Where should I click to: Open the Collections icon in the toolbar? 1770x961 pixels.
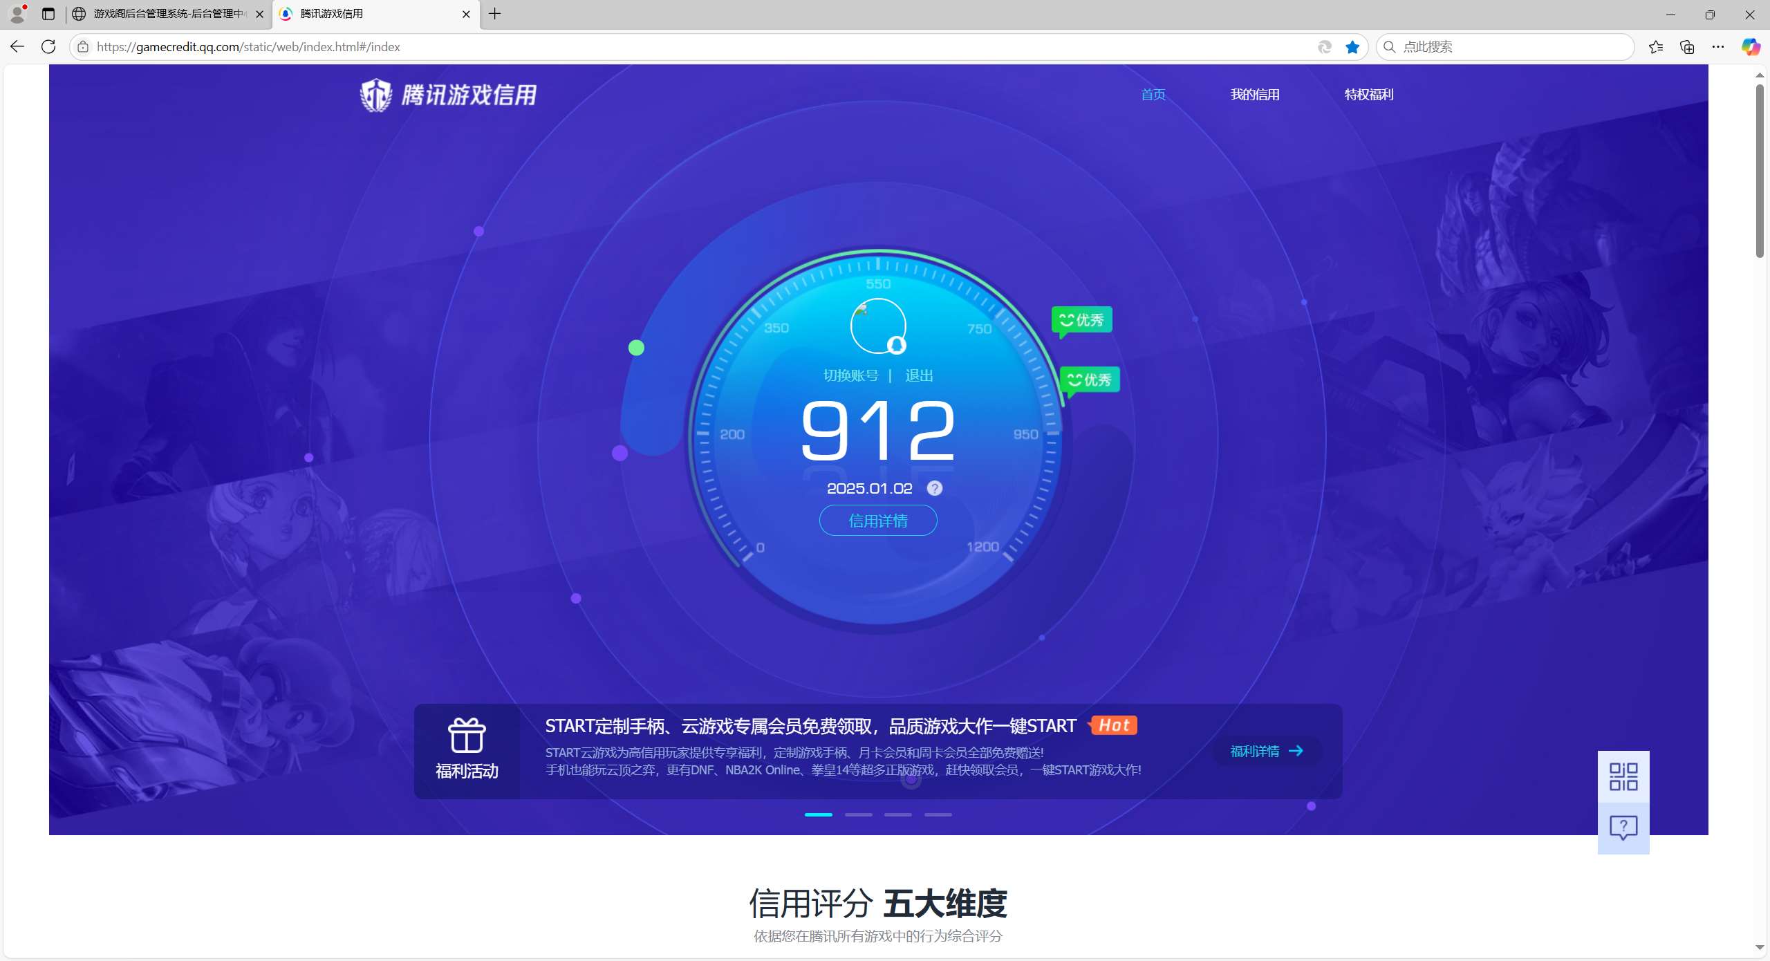click(x=1687, y=47)
